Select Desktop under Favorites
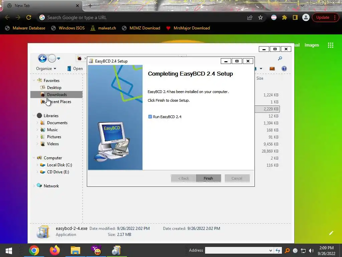The height and width of the screenshot is (257, 342). [54, 88]
